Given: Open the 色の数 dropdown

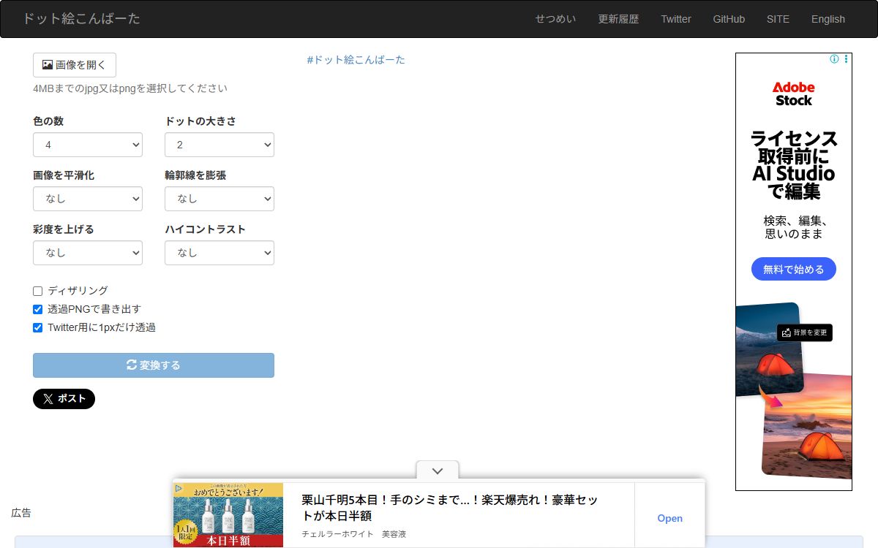Looking at the screenshot, I should point(88,145).
